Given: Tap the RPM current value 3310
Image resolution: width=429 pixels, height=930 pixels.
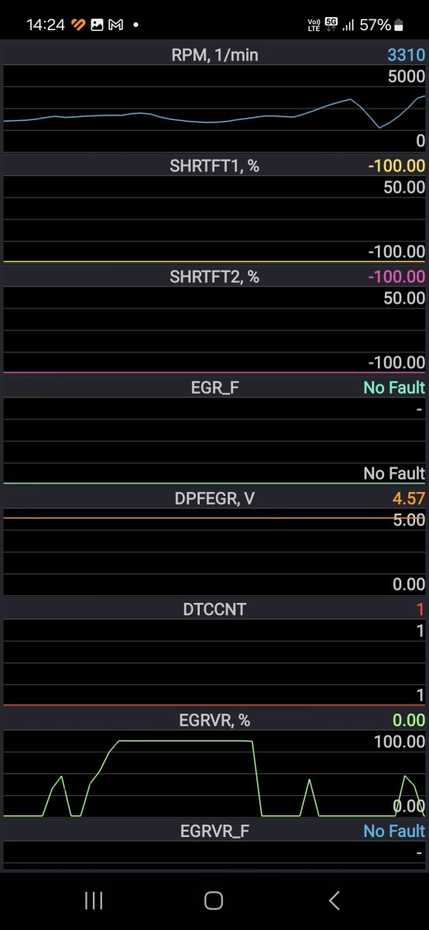Looking at the screenshot, I should pos(407,55).
